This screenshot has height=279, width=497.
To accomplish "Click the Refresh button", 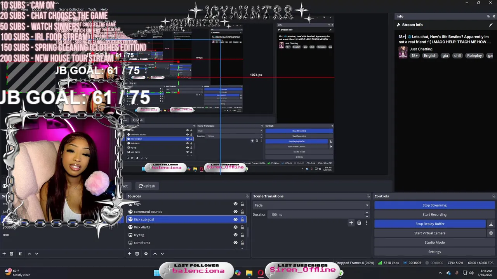I will tap(147, 186).
